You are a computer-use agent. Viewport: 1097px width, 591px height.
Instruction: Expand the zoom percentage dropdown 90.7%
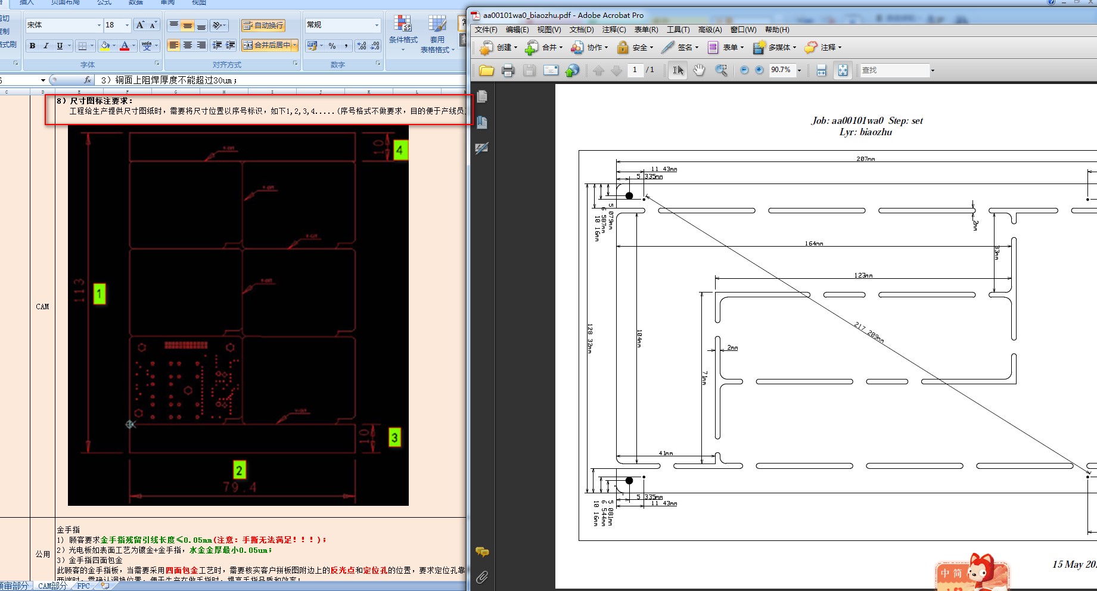[799, 70]
